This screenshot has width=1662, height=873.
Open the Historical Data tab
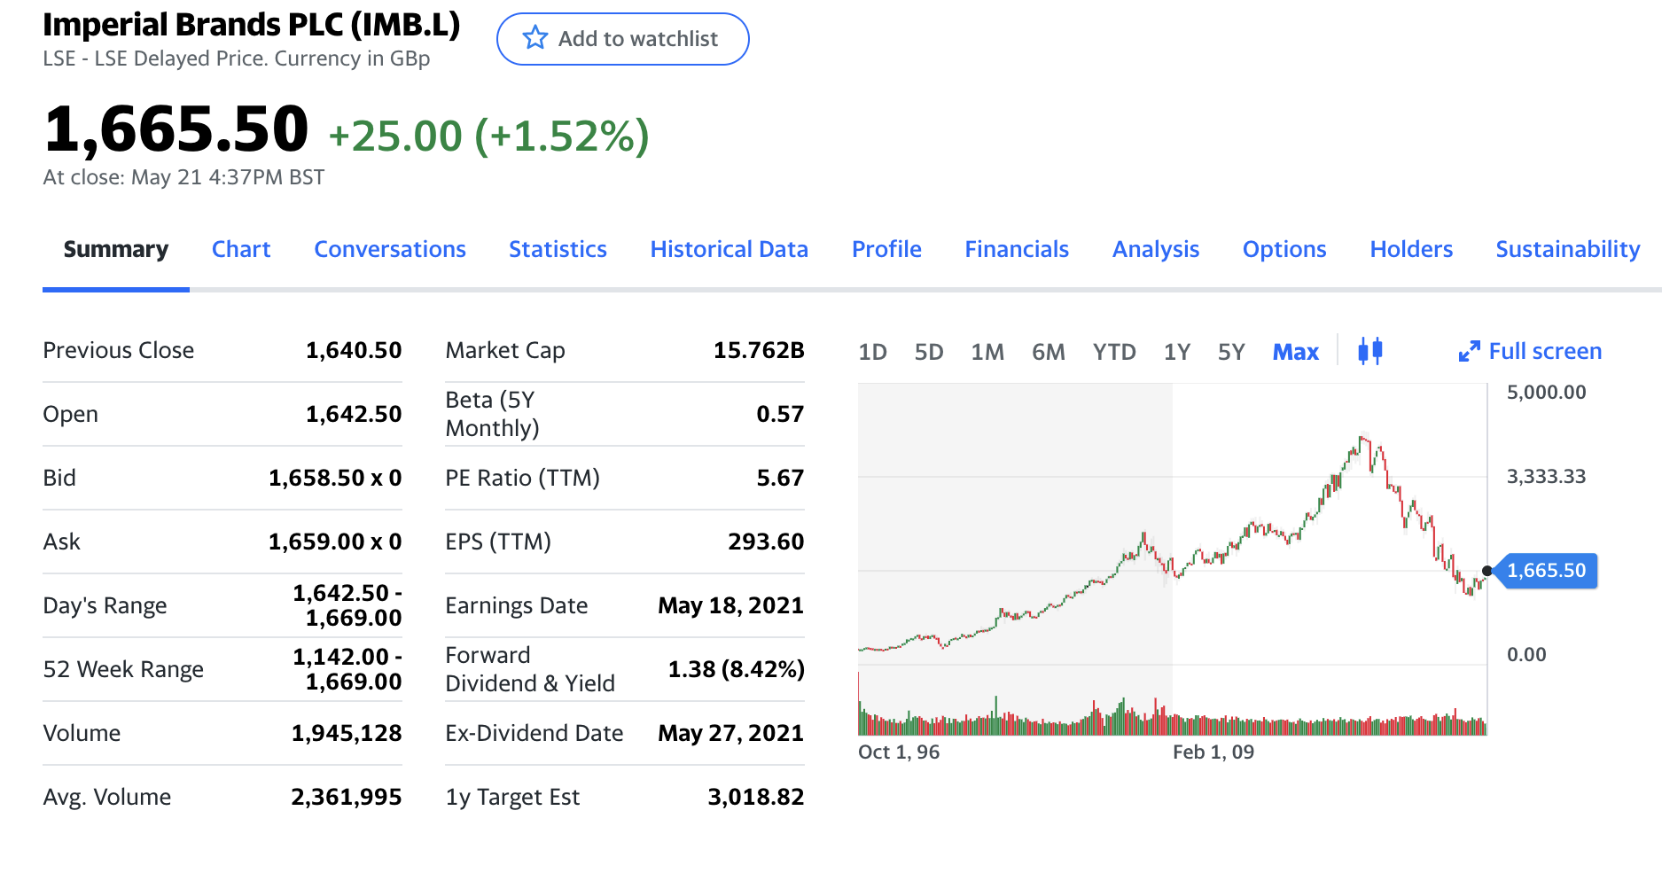coord(730,250)
